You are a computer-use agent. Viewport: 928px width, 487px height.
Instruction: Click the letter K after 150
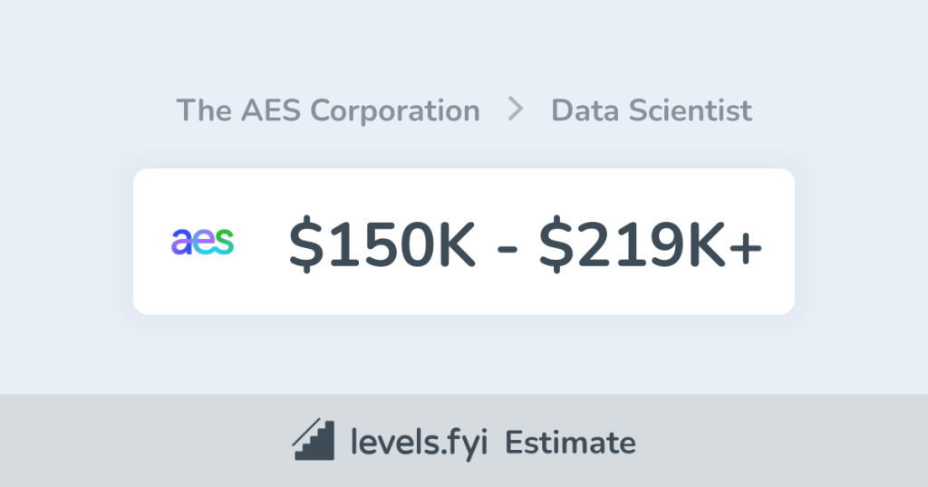(455, 244)
